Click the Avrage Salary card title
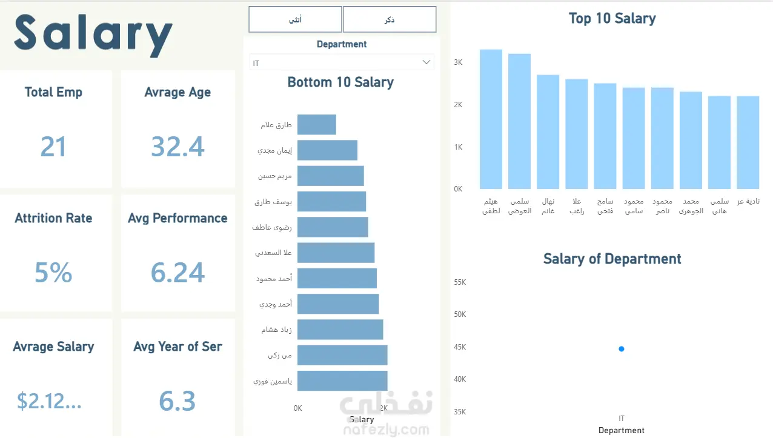 pyautogui.click(x=53, y=347)
